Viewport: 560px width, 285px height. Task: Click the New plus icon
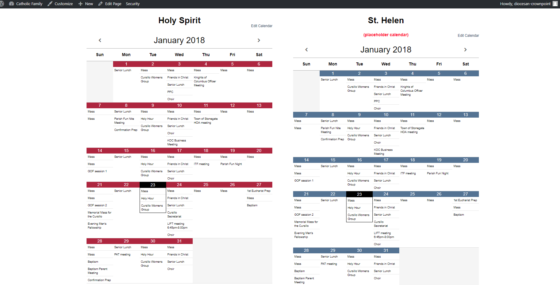tap(81, 4)
